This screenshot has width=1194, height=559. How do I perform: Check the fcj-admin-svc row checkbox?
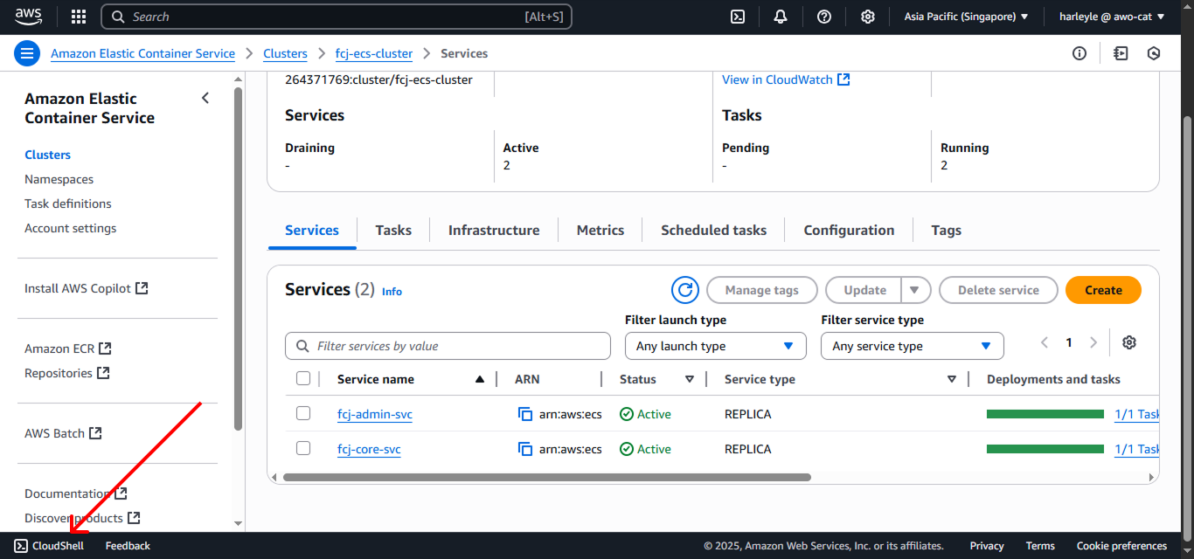(x=303, y=413)
